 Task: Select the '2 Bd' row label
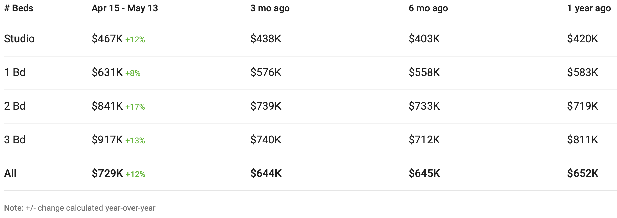click(x=15, y=106)
